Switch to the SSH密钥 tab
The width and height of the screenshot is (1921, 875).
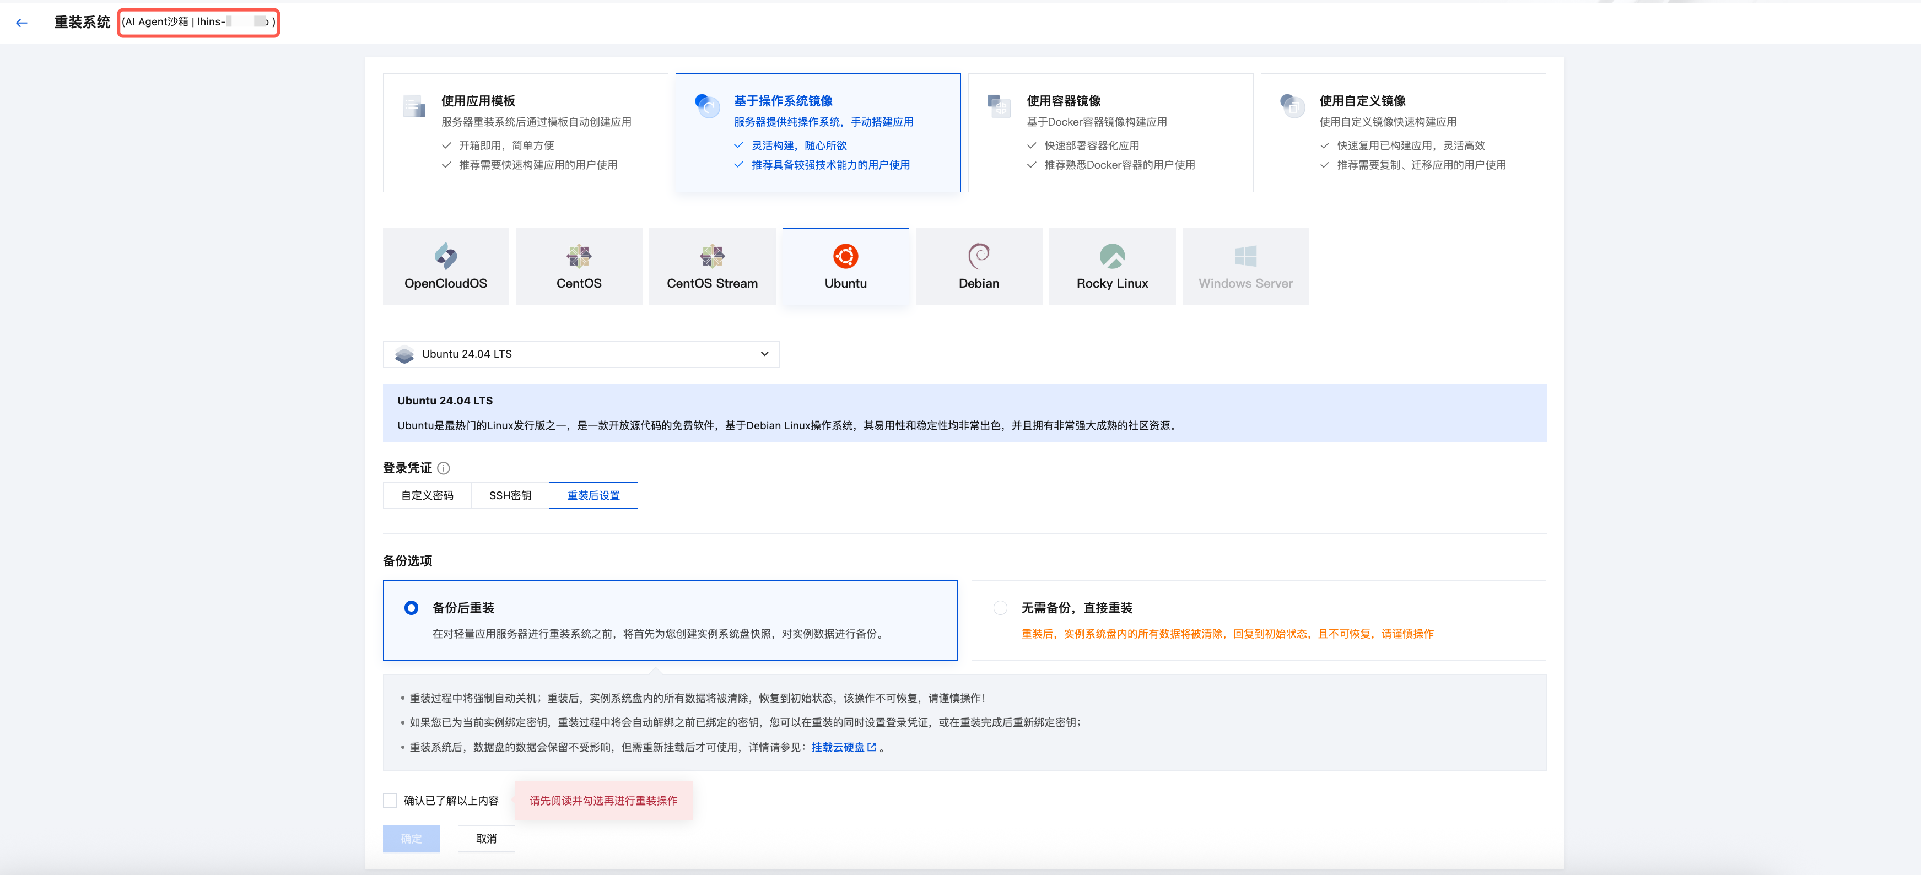[x=510, y=495]
